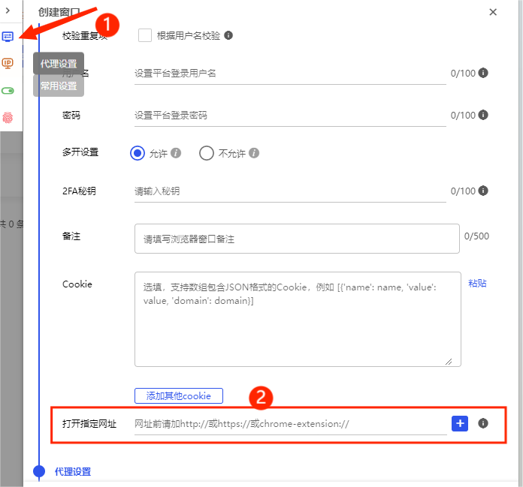Select 常用设置 tooltip menu item

59,86
